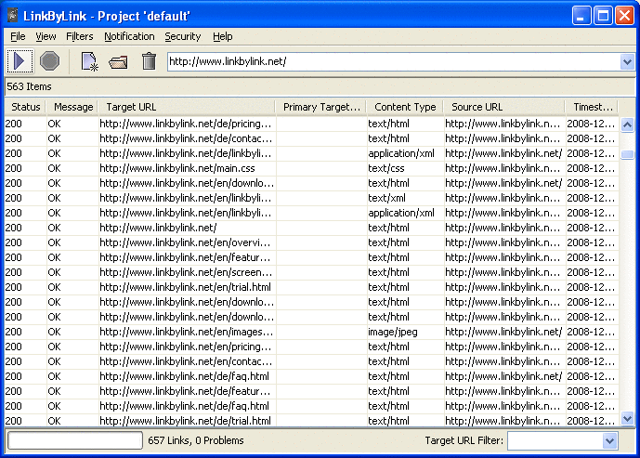Sort by the Source URL column header

pyautogui.click(x=504, y=107)
